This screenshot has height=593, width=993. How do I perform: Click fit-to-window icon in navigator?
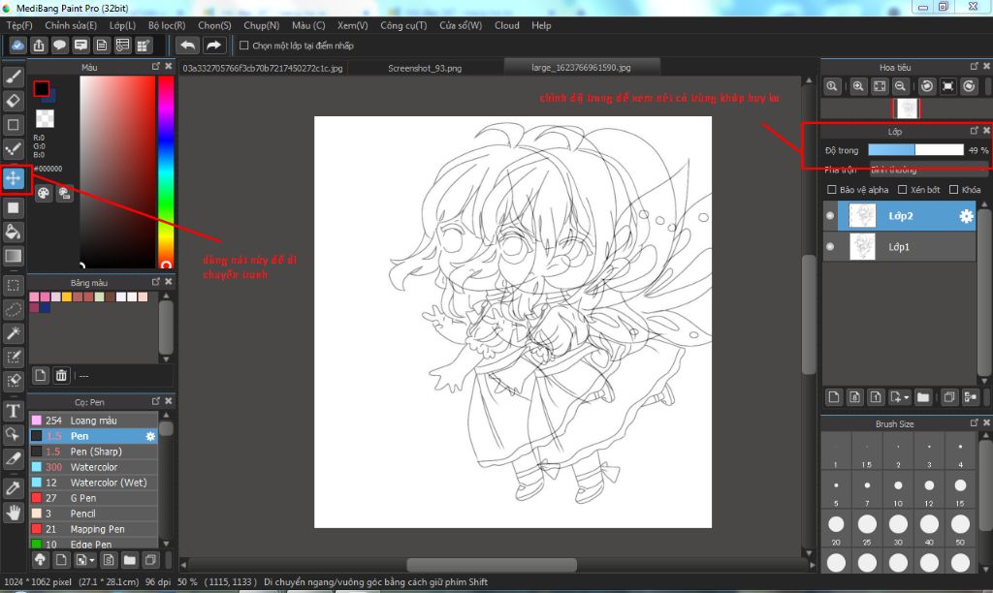[879, 86]
